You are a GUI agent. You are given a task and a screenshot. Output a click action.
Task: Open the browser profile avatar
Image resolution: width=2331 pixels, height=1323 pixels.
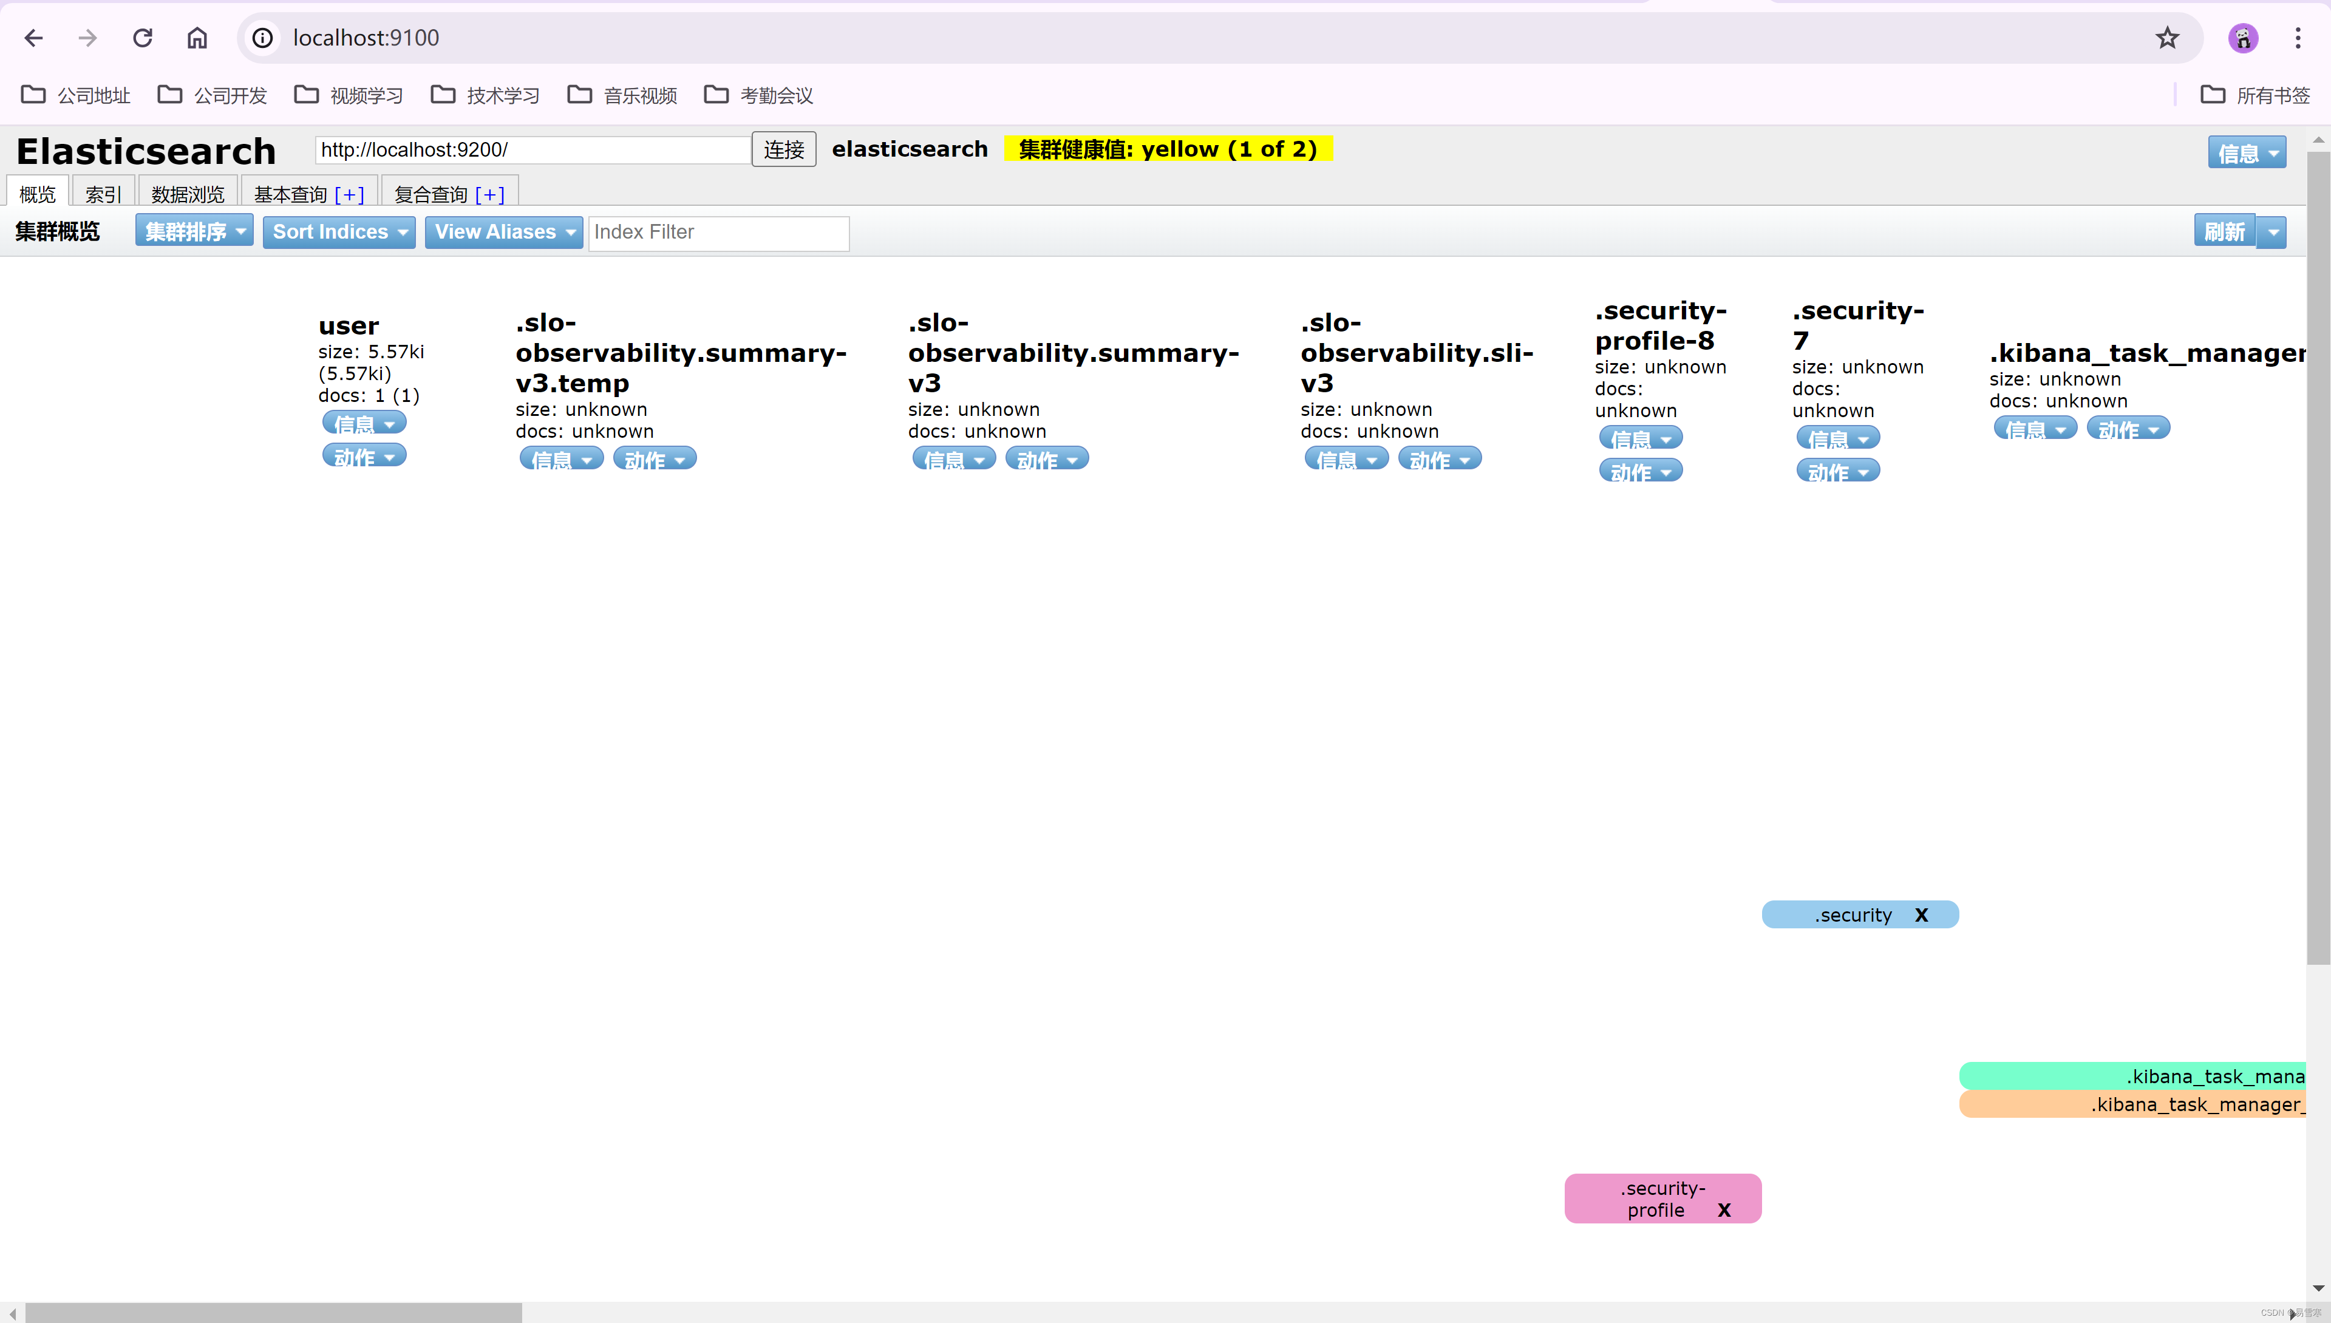coord(2243,37)
